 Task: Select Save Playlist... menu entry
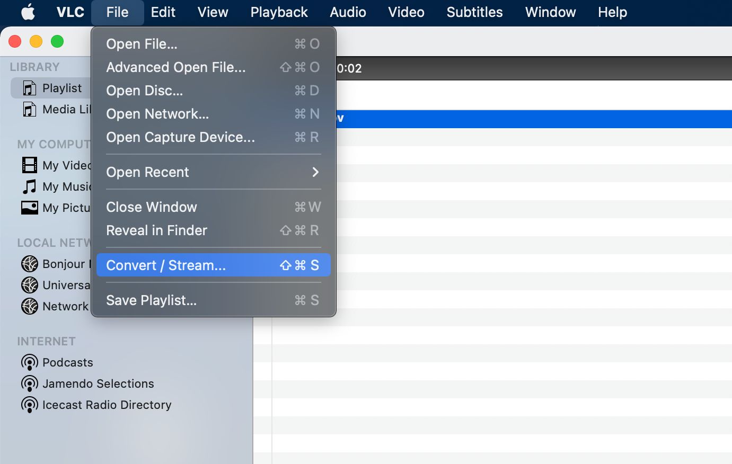coord(214,300)
